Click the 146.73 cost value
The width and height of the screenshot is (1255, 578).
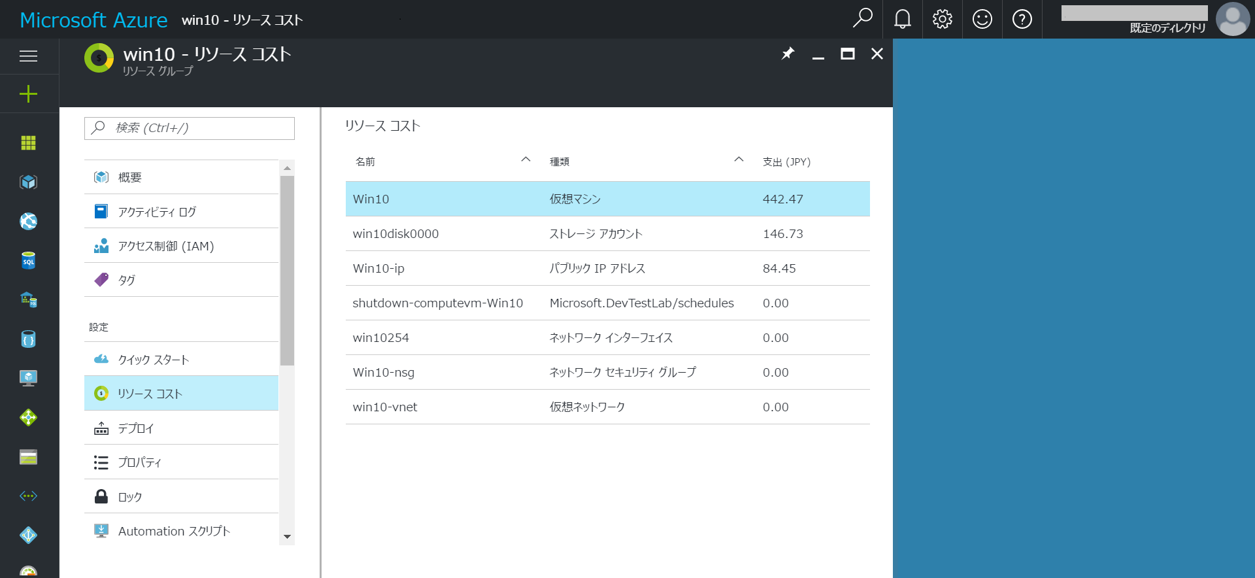tap(783, 233)
